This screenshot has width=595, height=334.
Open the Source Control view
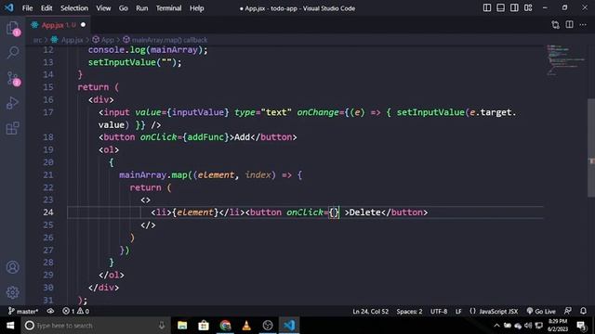12,78
